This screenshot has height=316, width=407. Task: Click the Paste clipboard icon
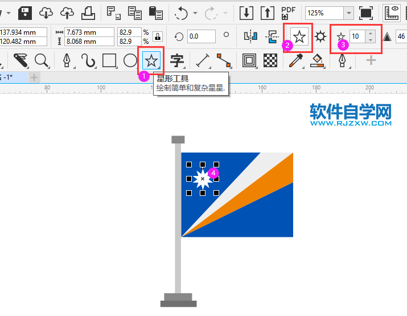point(156,13)
